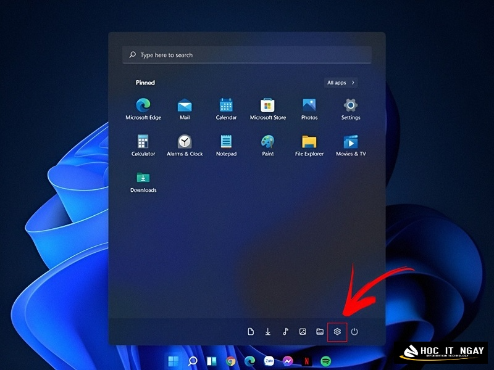494x370 pixels.
Task: Open Notepad from pinned apps
Action: [x=226, y=146]
